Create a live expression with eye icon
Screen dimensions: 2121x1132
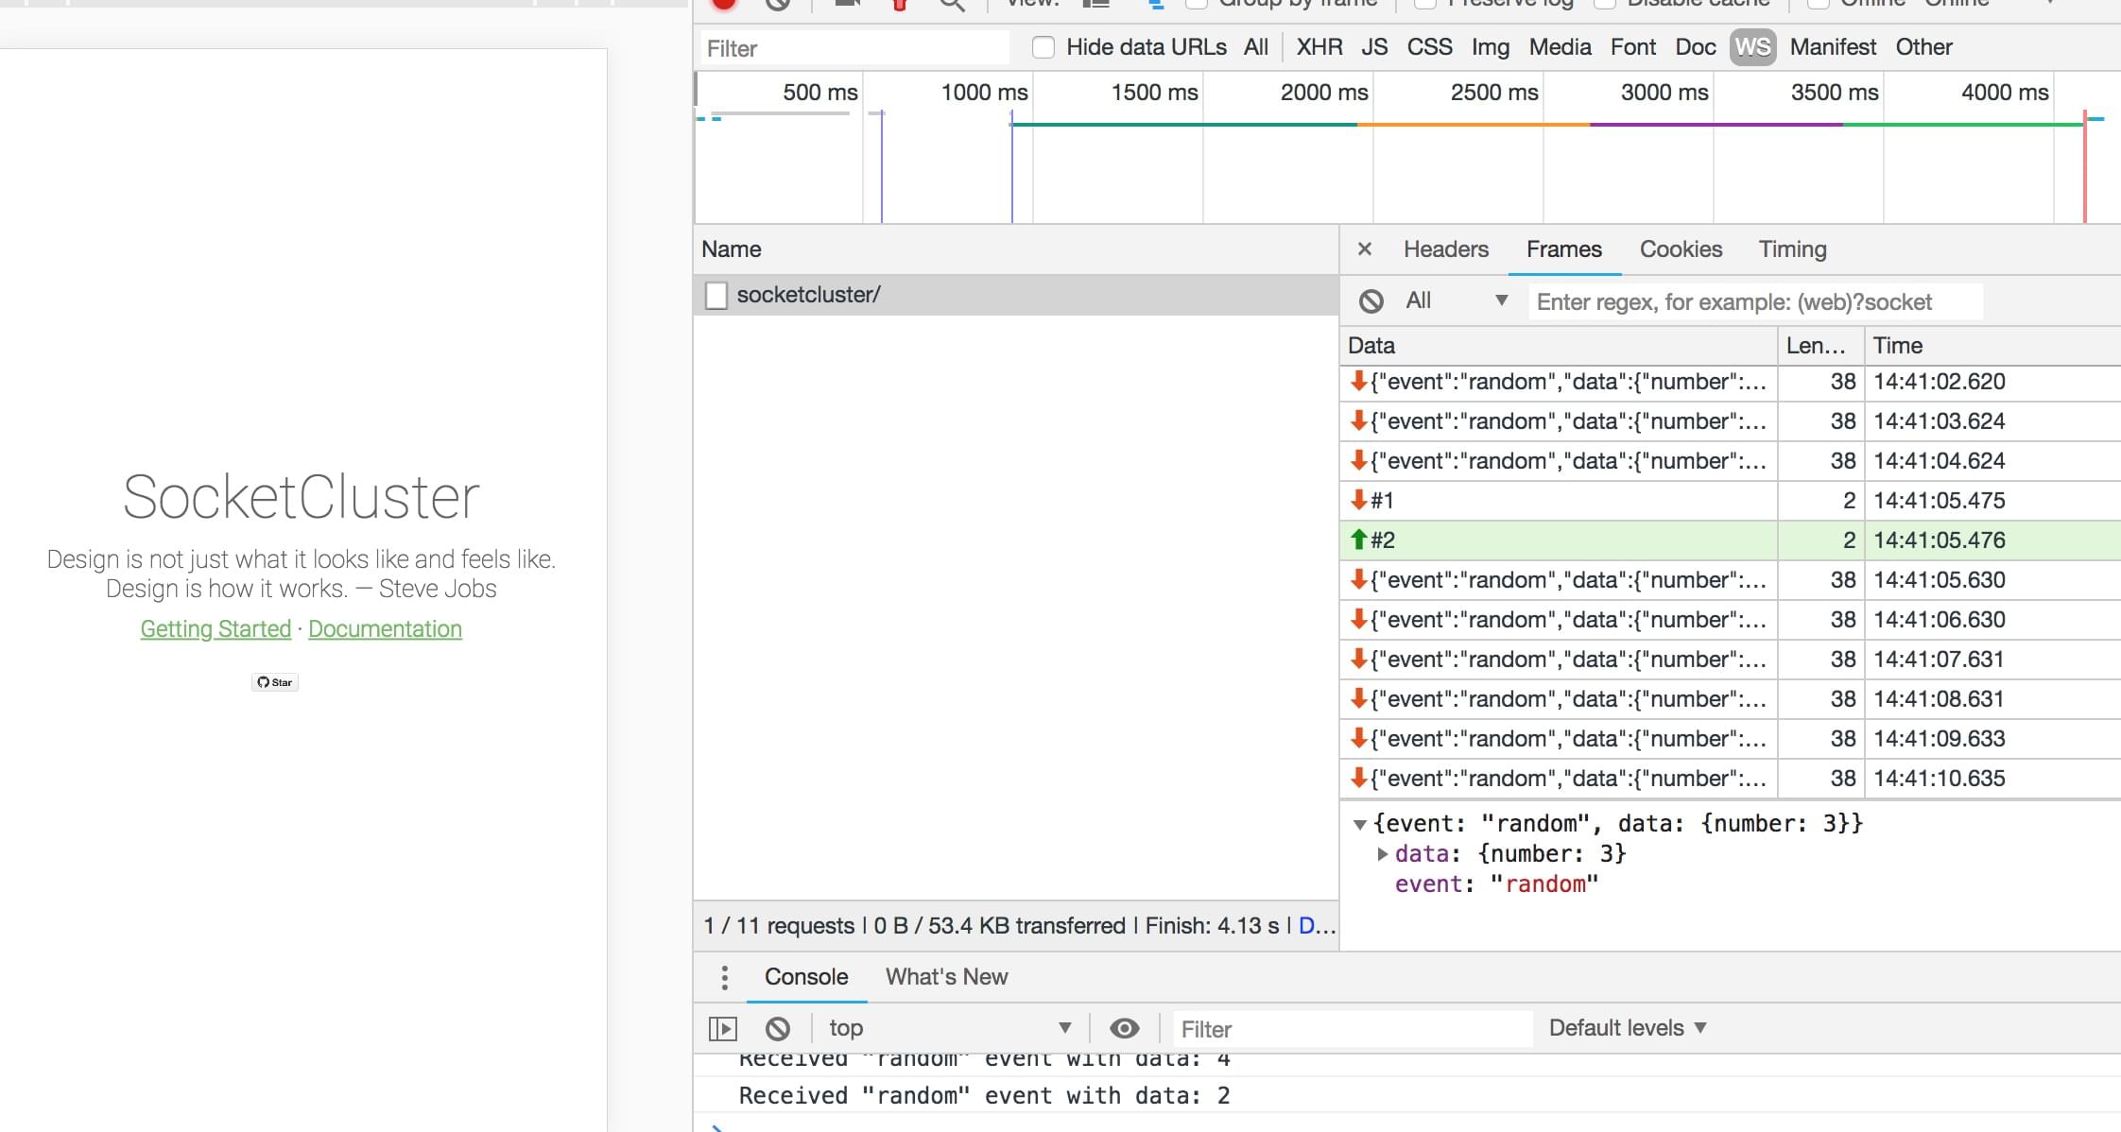point(1124,1028)
